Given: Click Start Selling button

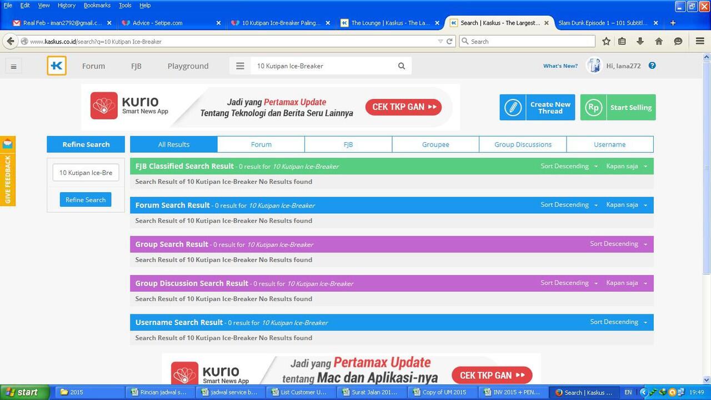Looking at the screenshot, I should (x=618, y=107).
